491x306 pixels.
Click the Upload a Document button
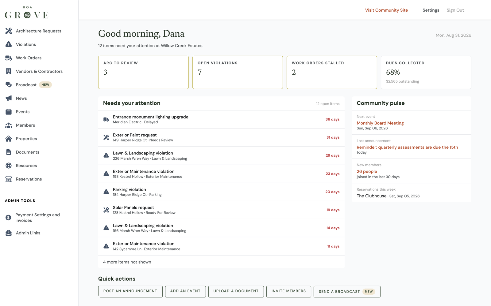coord(236,291)
